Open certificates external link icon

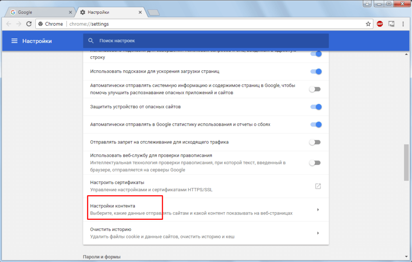318,186
